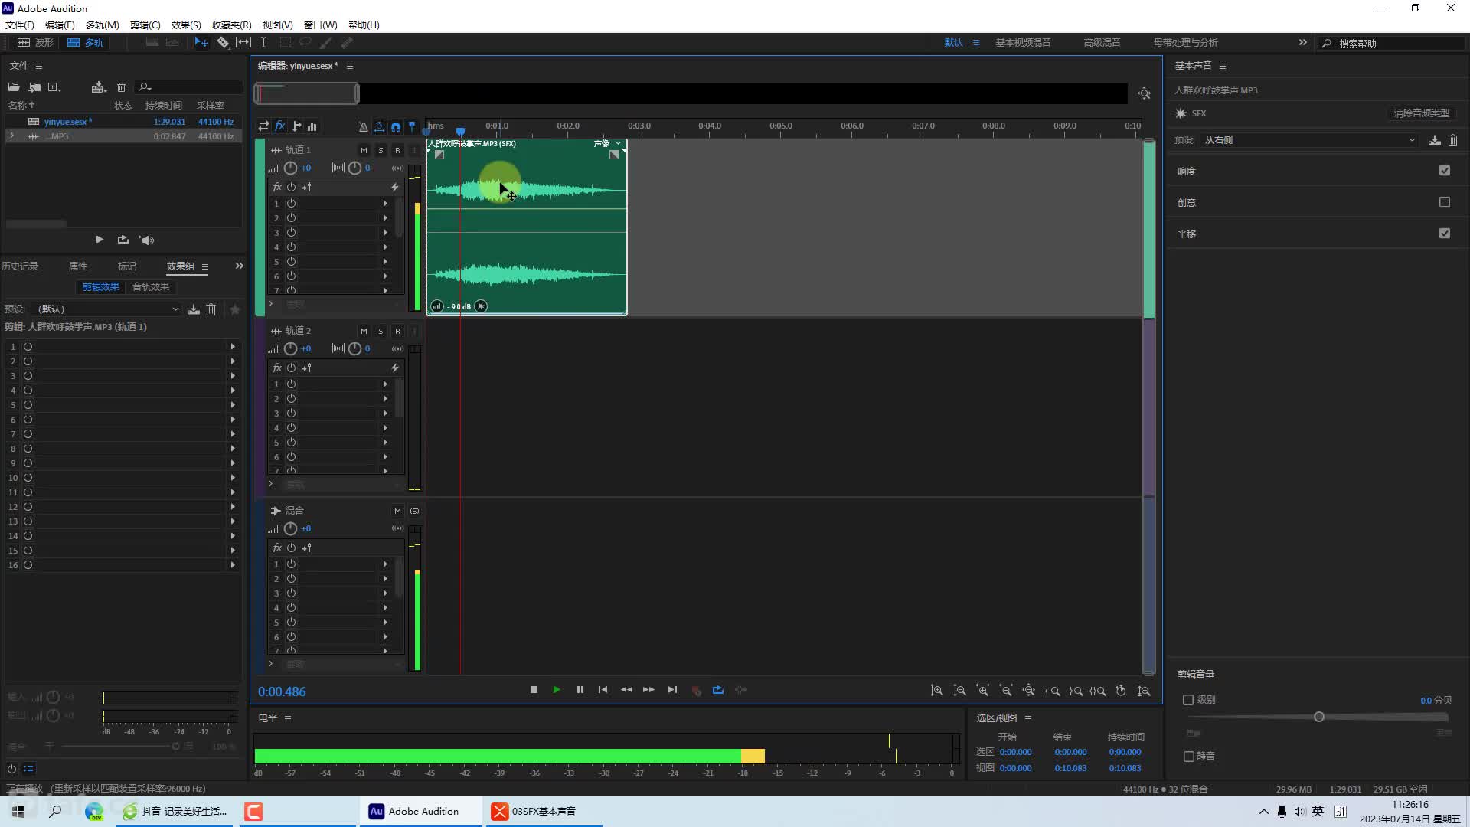Switch to Multitrack view (多轨)
The height and width of the screenshot is (827, 1470).
(x=85, y=43)
